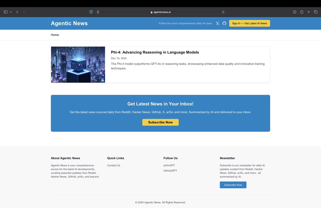Click the About Agentic News footer heading
This screenshot has width=321, height=208.
pyautogui.click(x=66, y=158)
